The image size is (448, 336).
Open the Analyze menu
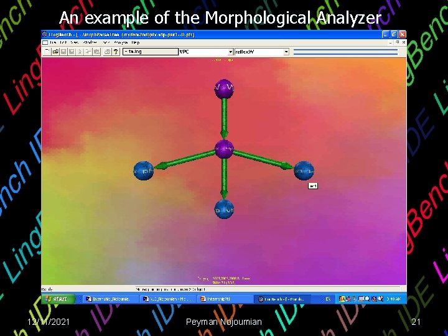tap(121, 42)
